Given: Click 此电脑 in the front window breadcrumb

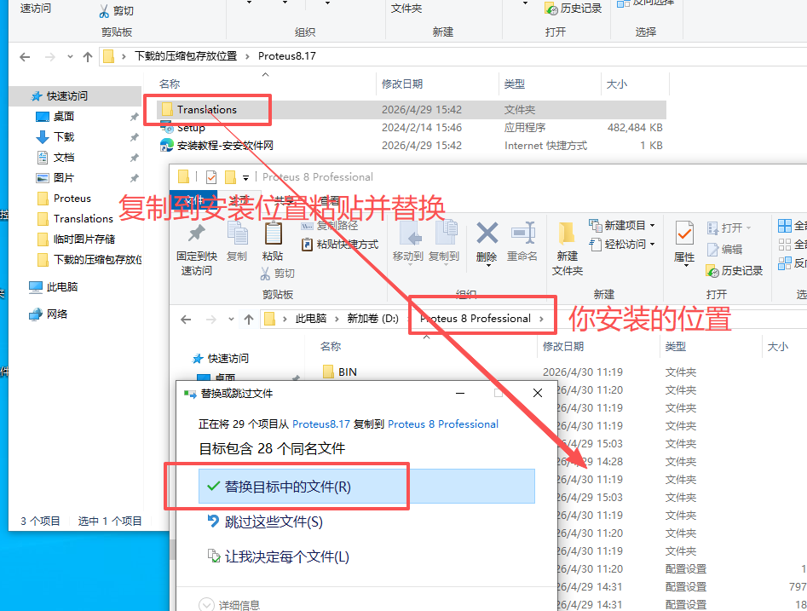Looking at the screenshot, I should [x=311, y=319].
